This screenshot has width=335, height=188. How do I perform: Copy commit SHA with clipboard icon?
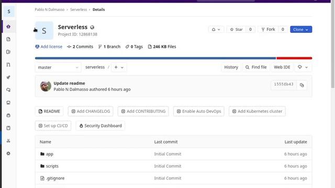(x=301, y=85)
